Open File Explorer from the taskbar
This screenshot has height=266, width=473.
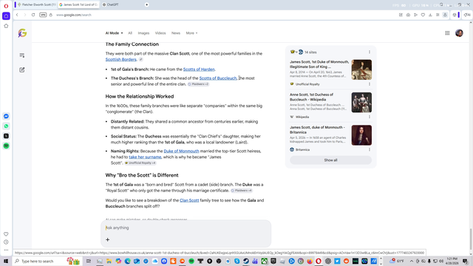pyautogui.click(x=109, y=261)
